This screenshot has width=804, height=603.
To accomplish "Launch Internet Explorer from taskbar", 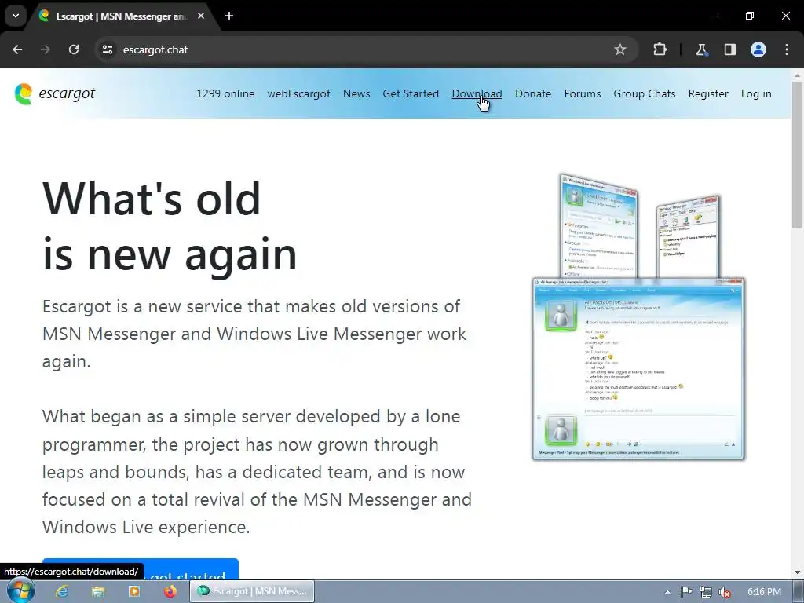I will click(x=62, y=592).
